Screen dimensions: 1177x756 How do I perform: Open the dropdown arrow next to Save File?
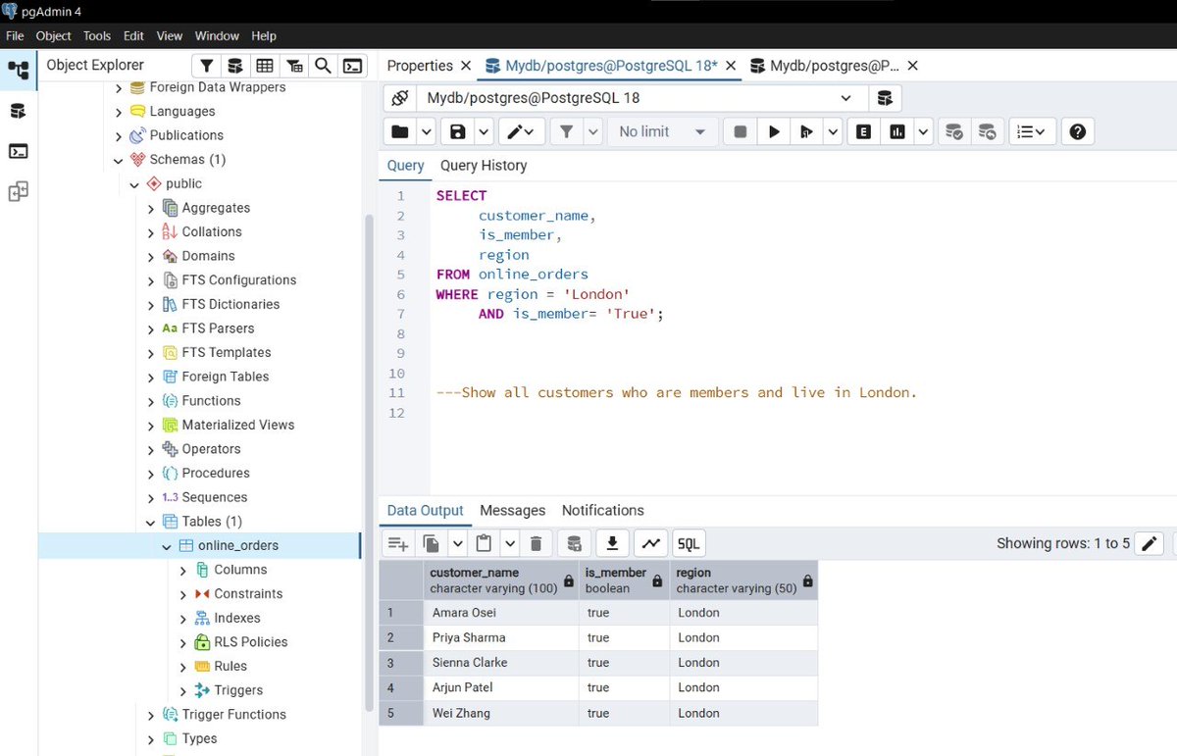pos(484,131)
